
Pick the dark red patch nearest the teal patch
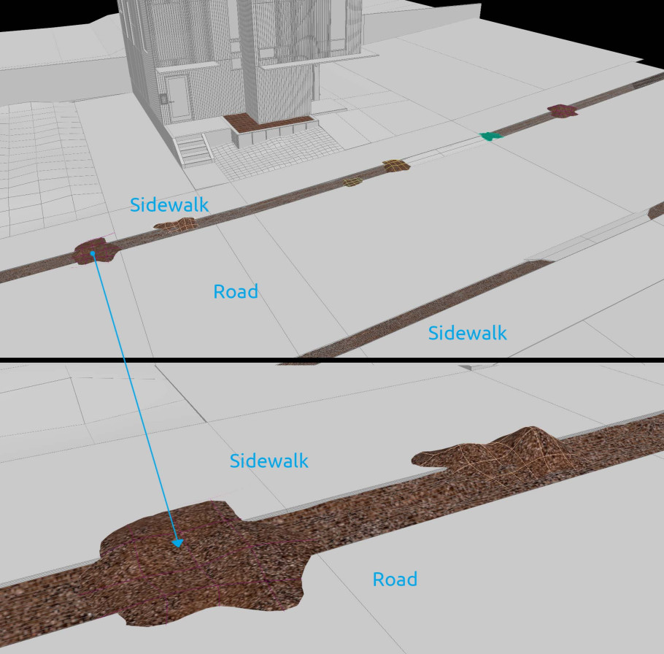(563, 110)
